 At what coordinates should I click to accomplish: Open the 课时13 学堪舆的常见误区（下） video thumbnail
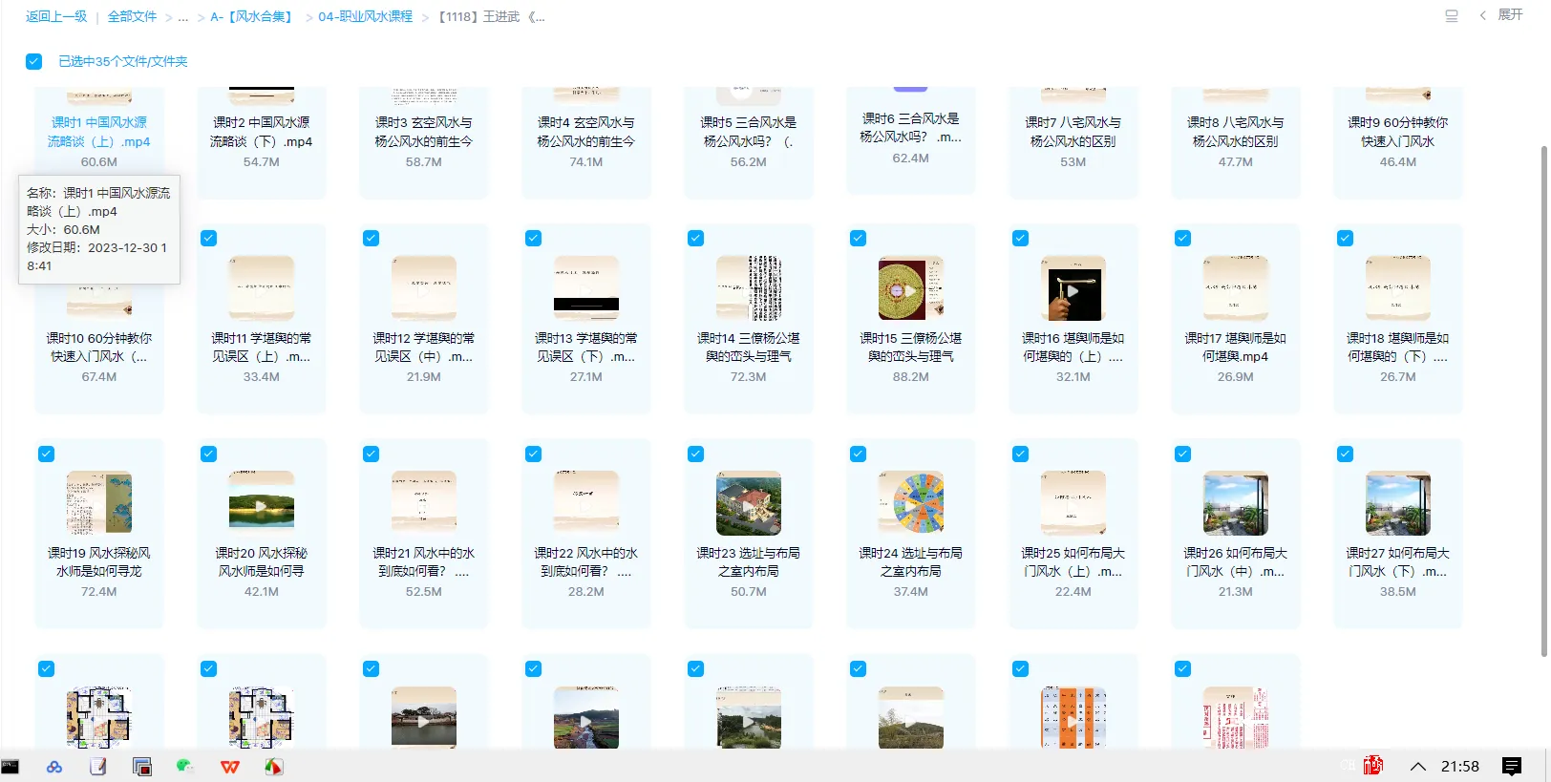coord(586,288)
